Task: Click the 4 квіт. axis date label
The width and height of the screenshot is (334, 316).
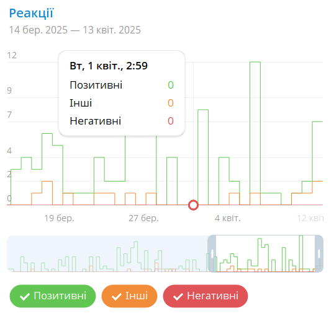Action: 228,218
